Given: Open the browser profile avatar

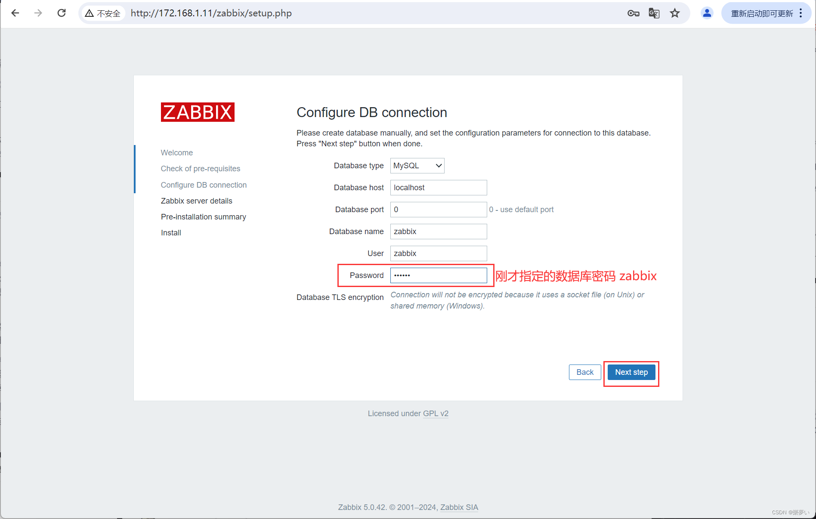Looking at the screenshot, I should [x=707, y=13].
